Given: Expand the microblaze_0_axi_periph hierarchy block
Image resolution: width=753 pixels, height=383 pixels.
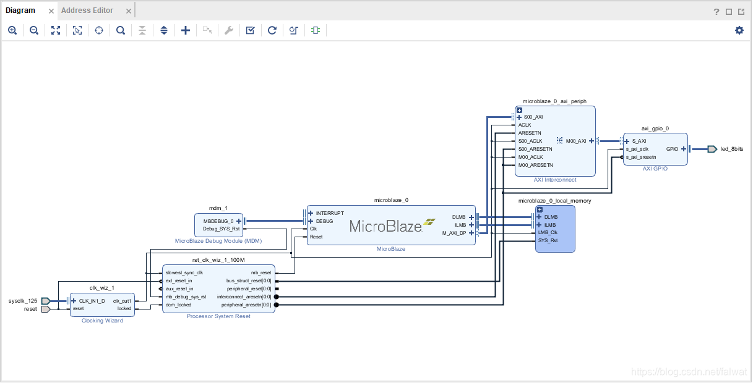Looking at the screenshot, I should pos(520,110).
